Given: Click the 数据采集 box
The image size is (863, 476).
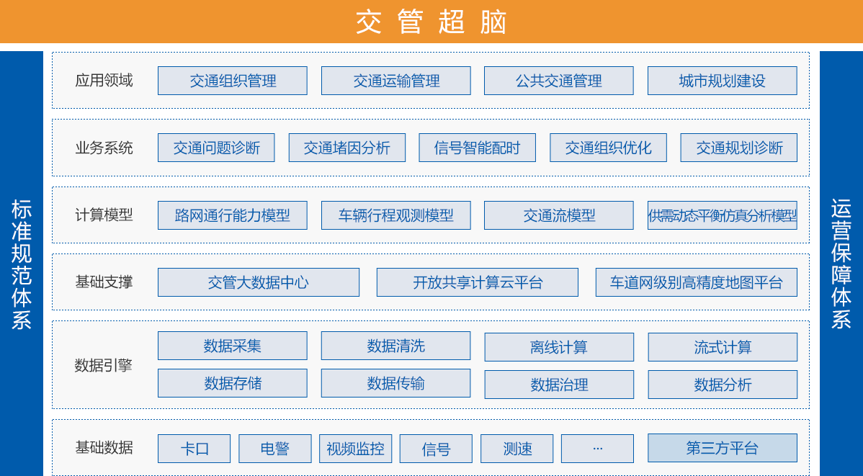Looking at the screenshot, I should coord(232,346).
